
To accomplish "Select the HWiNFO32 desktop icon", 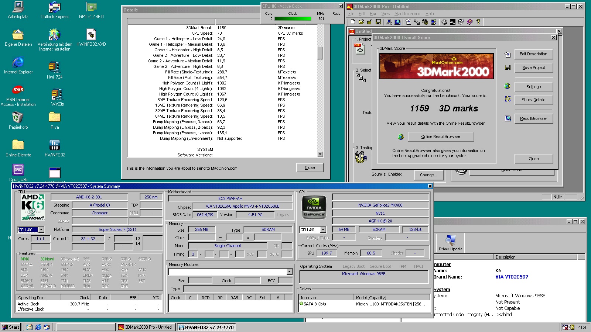I will coord(55,148).
